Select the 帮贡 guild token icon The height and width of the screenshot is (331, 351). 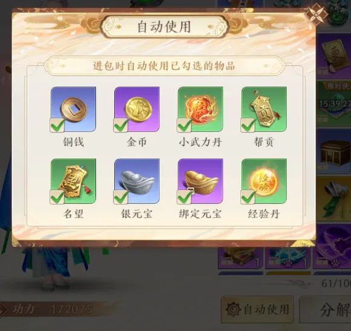coord(264,109)
